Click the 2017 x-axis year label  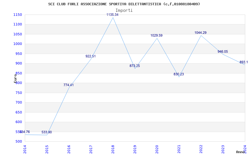tap(91, 149)
